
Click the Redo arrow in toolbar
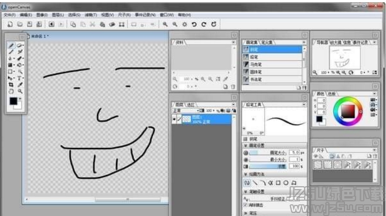pos(204,25)
